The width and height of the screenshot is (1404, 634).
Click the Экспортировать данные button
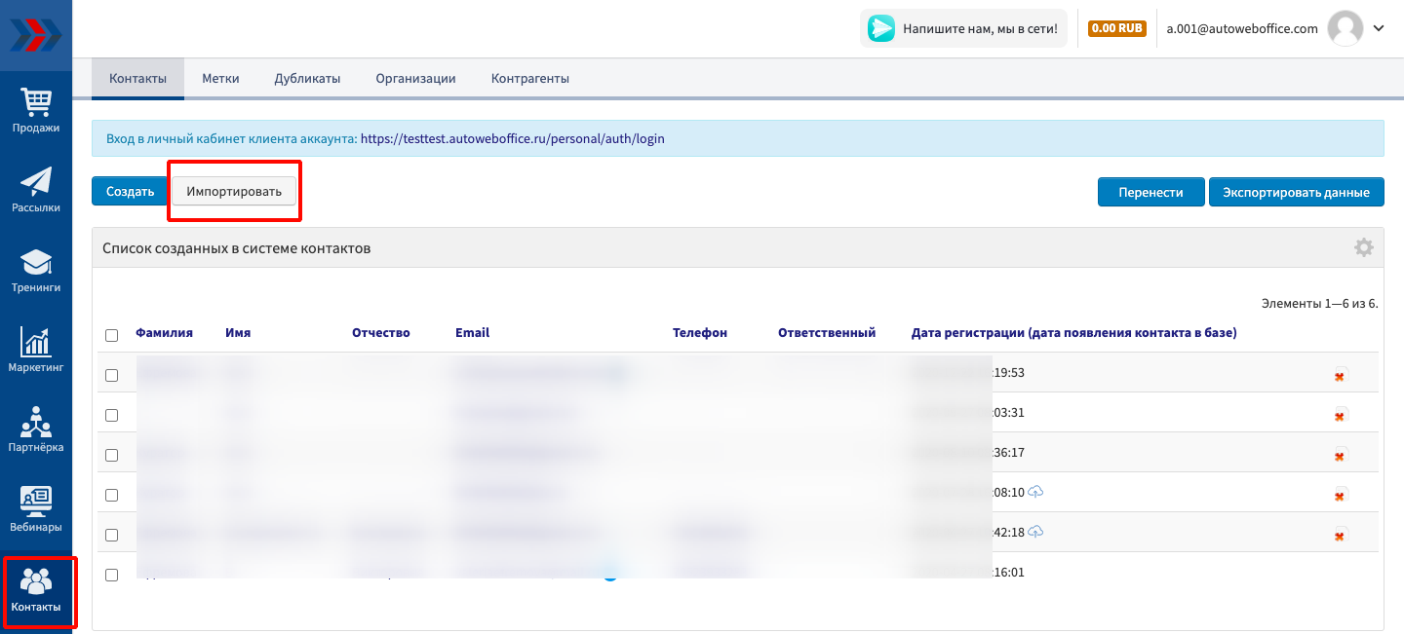[1296, 193]
